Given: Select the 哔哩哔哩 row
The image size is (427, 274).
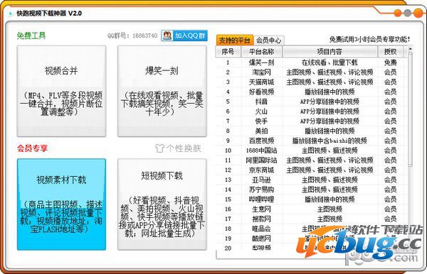Looking at the screenshot, I should coord(310,199).
